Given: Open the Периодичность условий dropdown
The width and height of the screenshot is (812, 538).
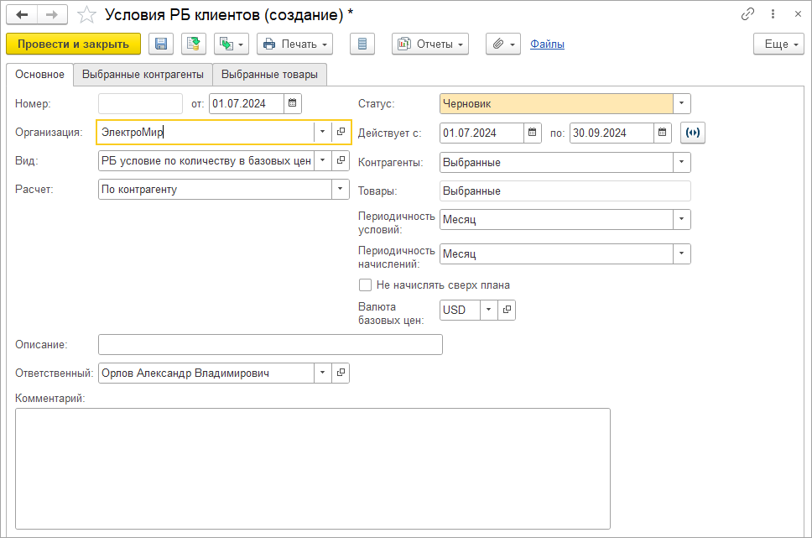Looking at the screenshot, I should point(682,219).
